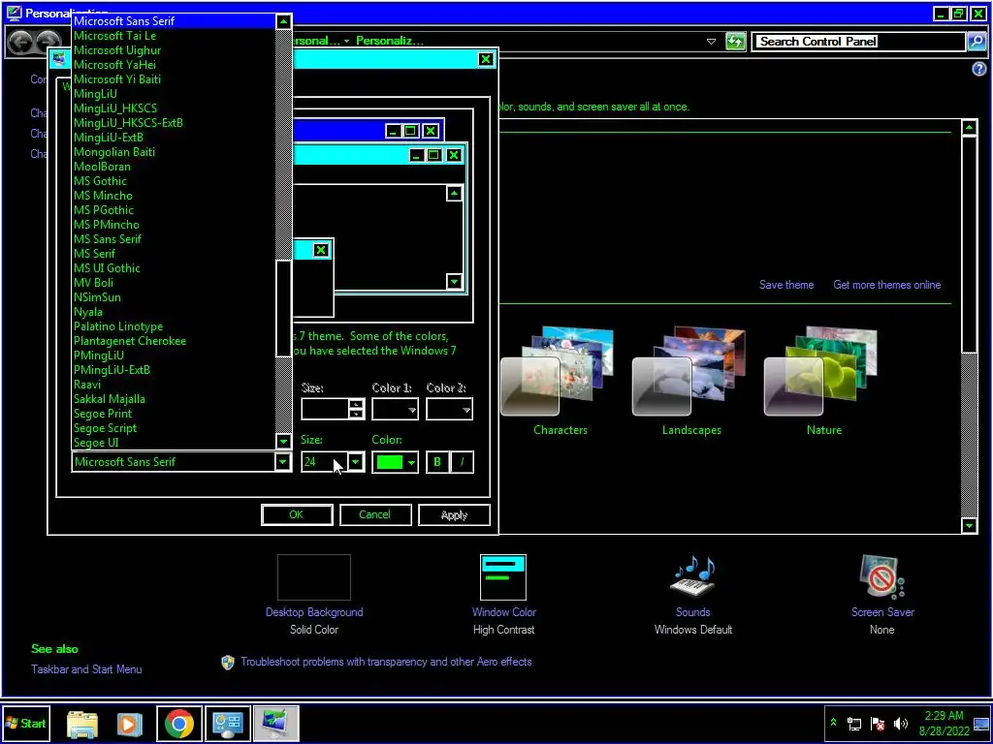
Task: Open the Sounds keyboard icon
Action: [x=692, y=577]
